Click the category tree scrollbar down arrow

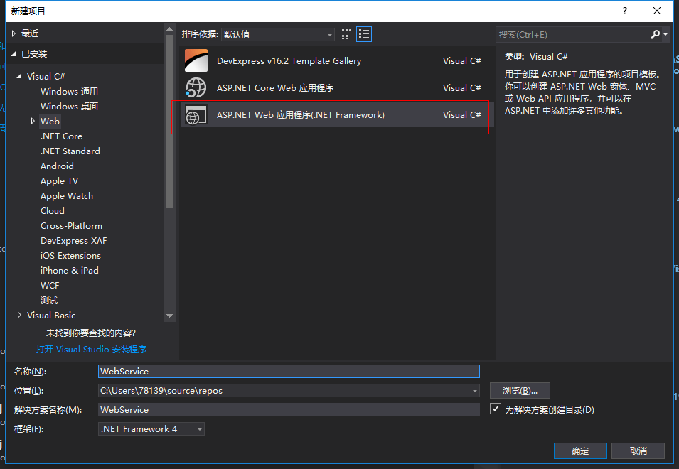[x=169, y=316]
